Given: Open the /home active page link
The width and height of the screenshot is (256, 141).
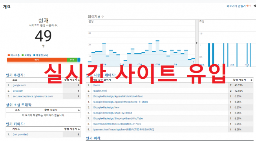Looking at the screenshot, I should click(x=97, y=85).
